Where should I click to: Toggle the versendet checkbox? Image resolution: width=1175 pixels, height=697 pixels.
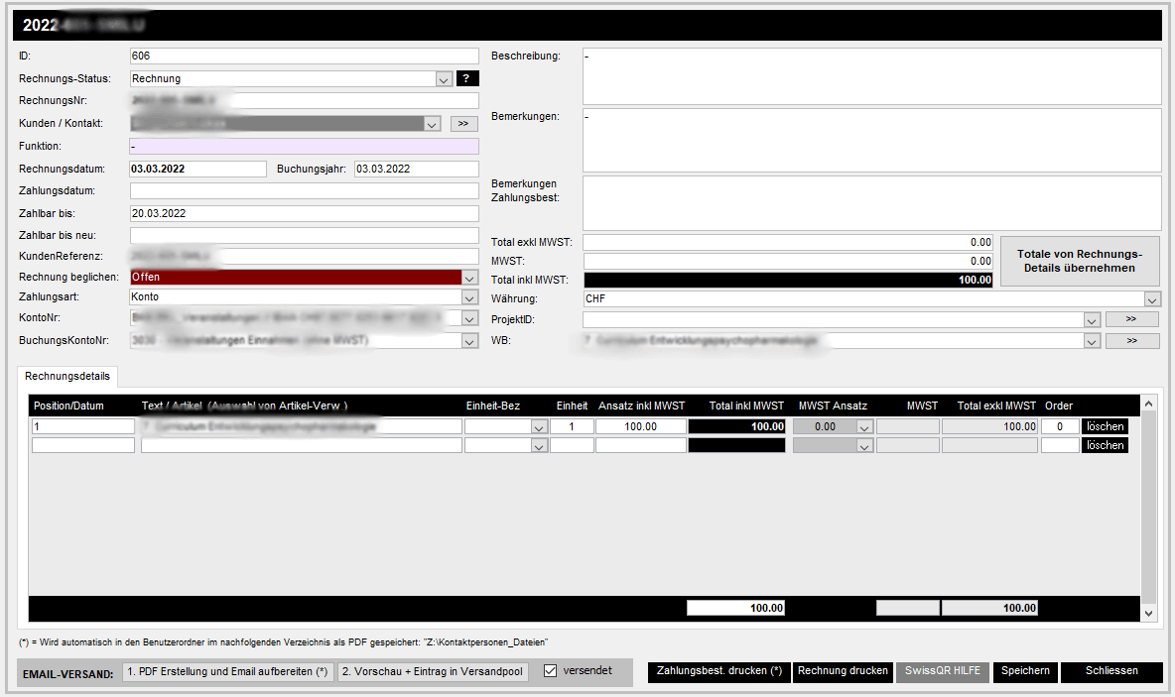pos(551,671)
